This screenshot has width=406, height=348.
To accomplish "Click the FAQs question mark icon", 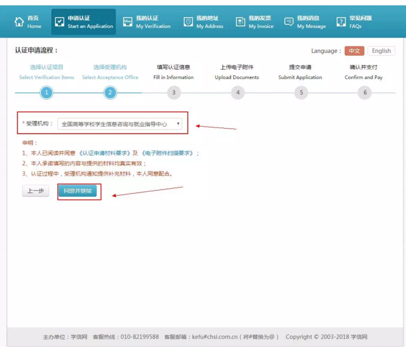I will coord(341,22).
